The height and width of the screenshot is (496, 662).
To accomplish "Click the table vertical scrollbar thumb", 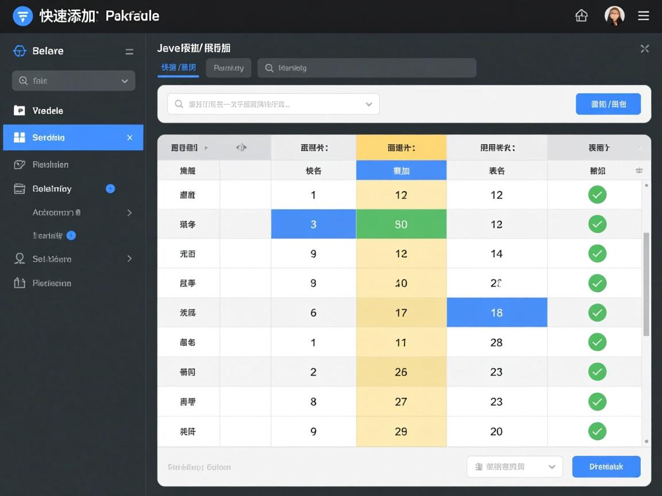I will (x=646, y=284).
